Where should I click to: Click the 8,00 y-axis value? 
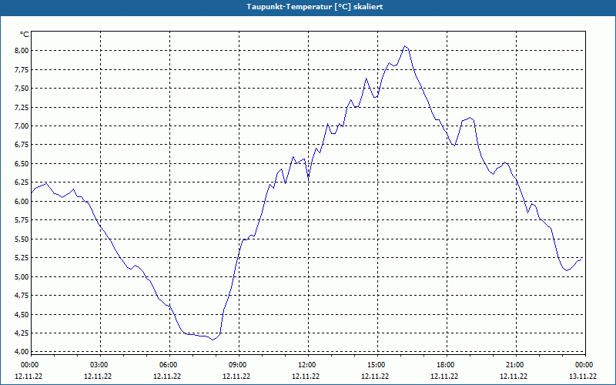click(x=22, y=50)
